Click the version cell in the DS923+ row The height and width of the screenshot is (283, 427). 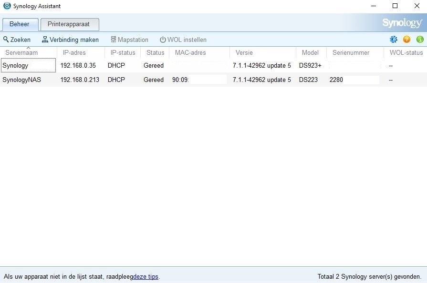tap(262, 66)
